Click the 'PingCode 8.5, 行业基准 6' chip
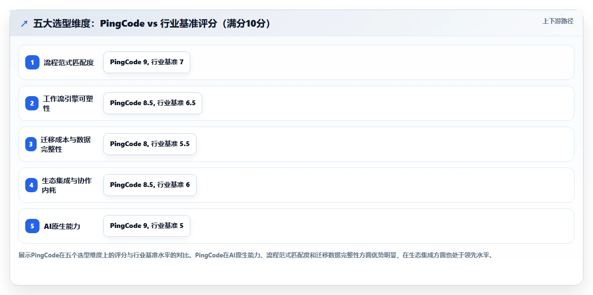The image size is (593, 295). point(150,185)
